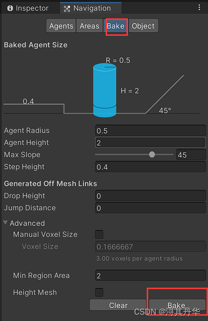Viewport: 208px width, 321px height.
Task: Click the Bake button at bottom
Action: (177, 305)
